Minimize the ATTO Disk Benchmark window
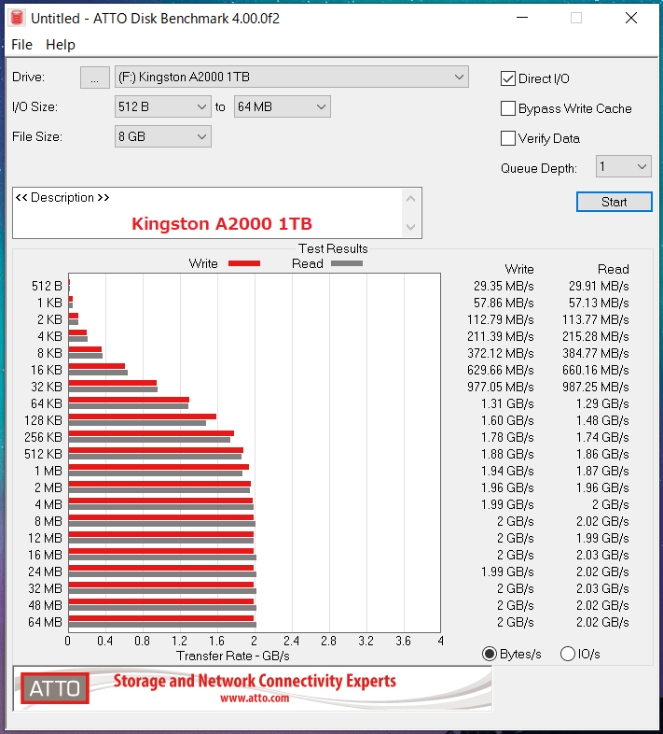 click(522, 18)
